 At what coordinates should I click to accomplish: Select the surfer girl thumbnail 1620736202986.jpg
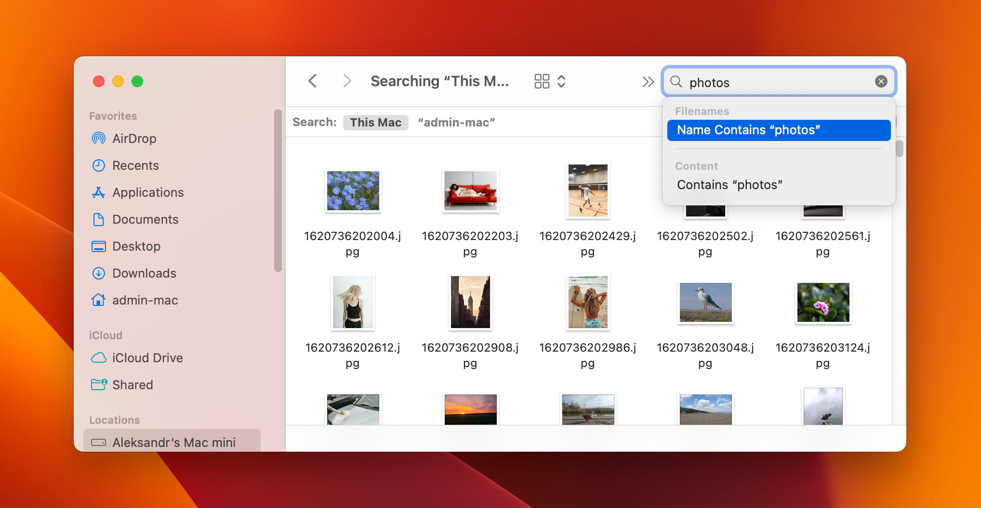[x=588, y=302]
